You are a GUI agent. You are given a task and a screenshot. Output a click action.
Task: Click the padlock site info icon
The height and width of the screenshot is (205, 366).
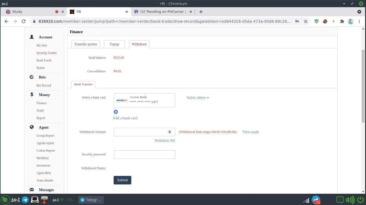point(34,21)
